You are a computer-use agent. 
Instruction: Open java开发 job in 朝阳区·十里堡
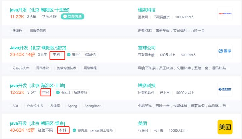pyautogui.click(x=40, y=10)
